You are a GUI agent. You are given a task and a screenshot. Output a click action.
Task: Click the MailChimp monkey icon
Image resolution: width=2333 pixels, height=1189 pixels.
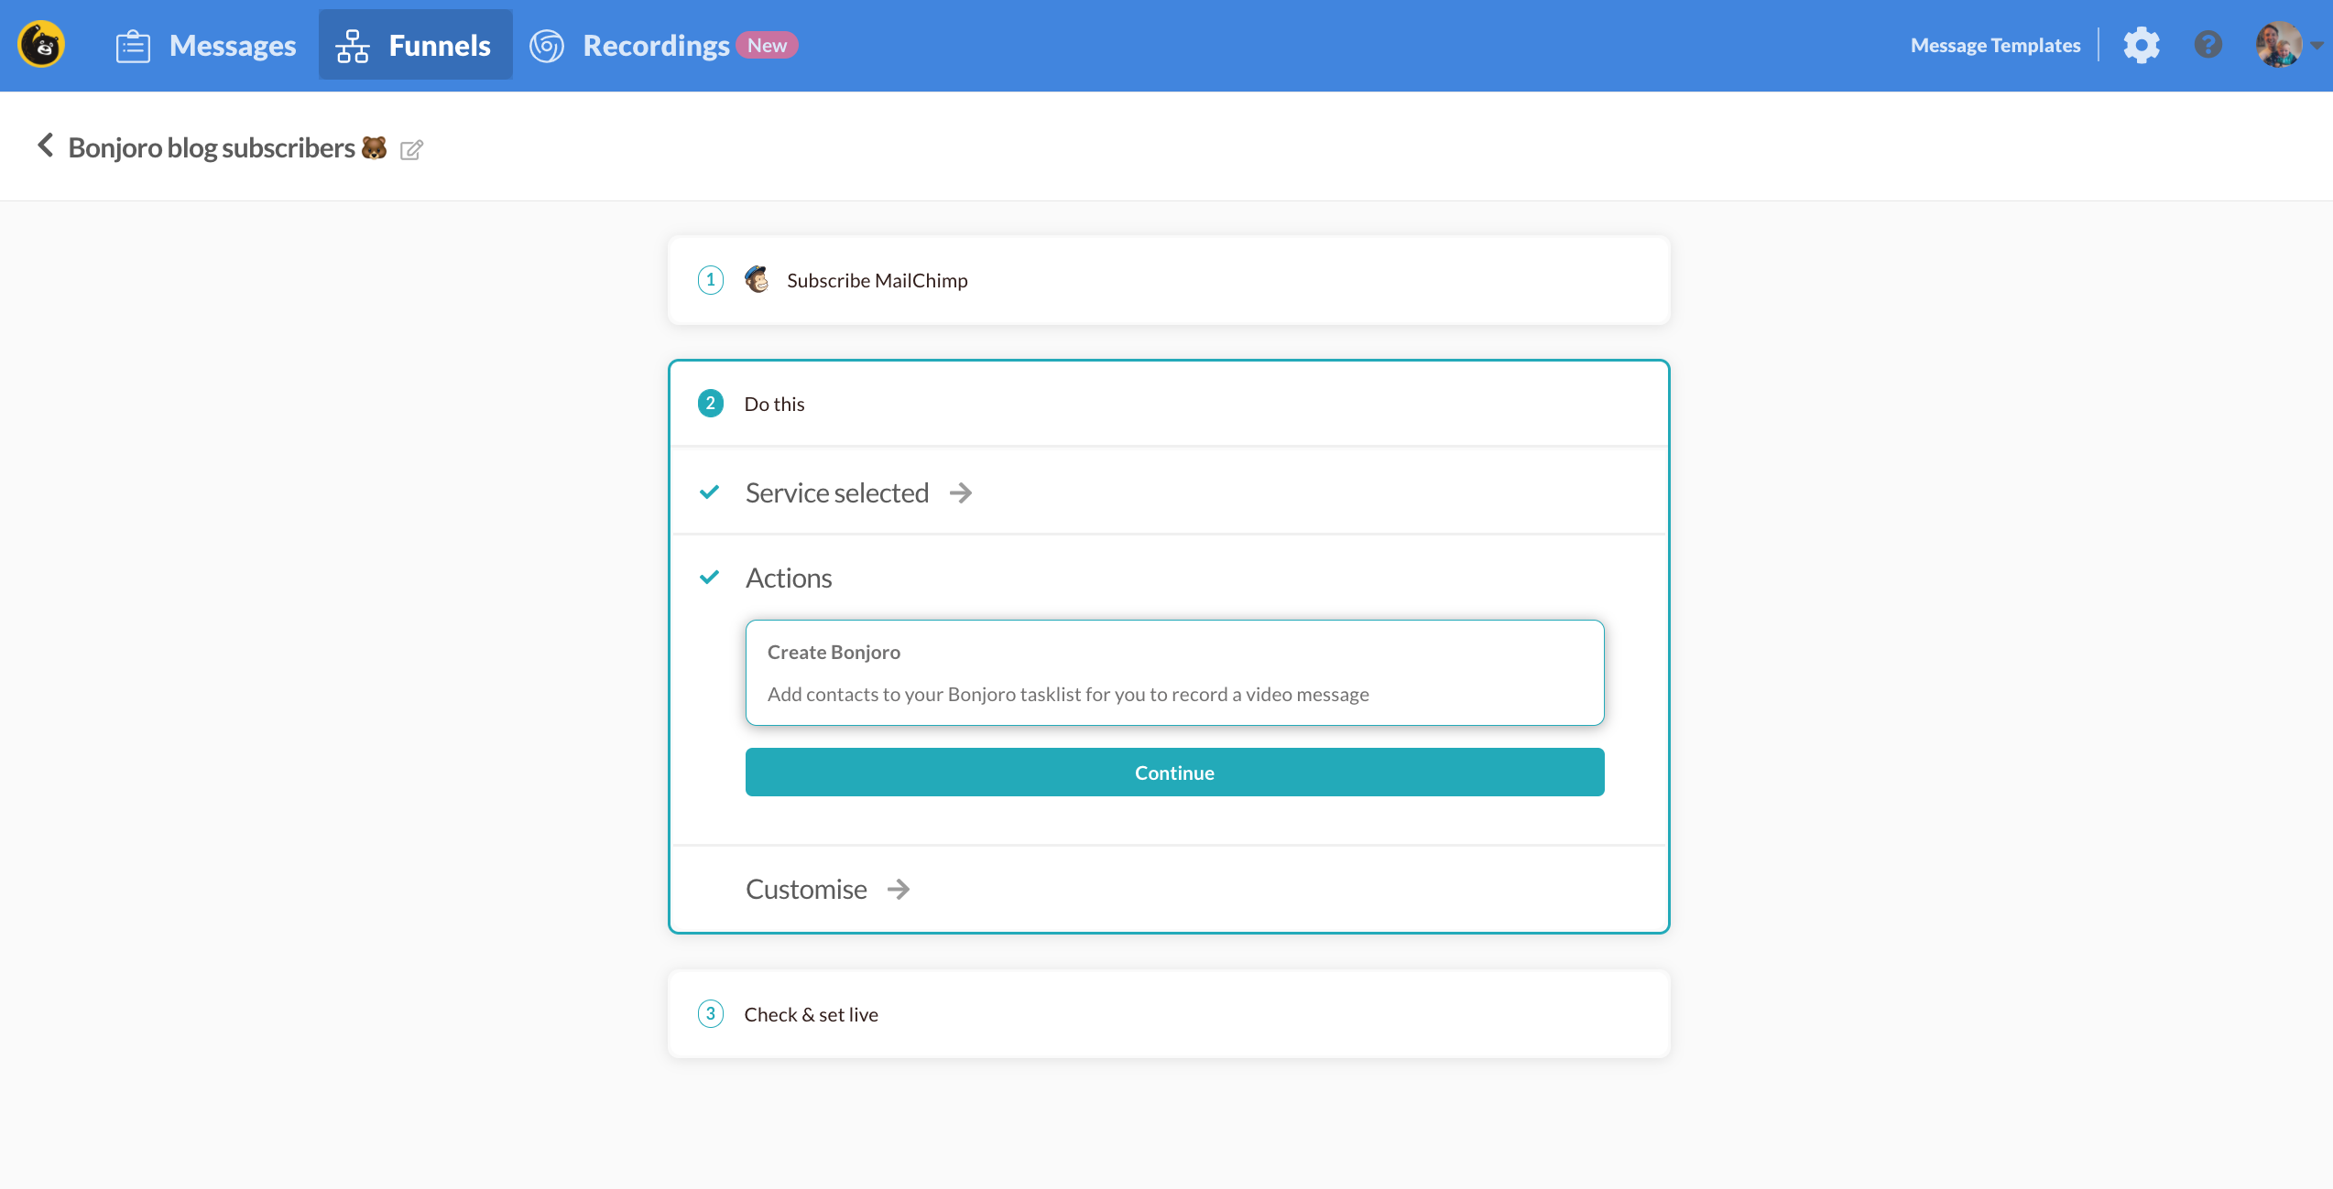click(x=757, y=279)
